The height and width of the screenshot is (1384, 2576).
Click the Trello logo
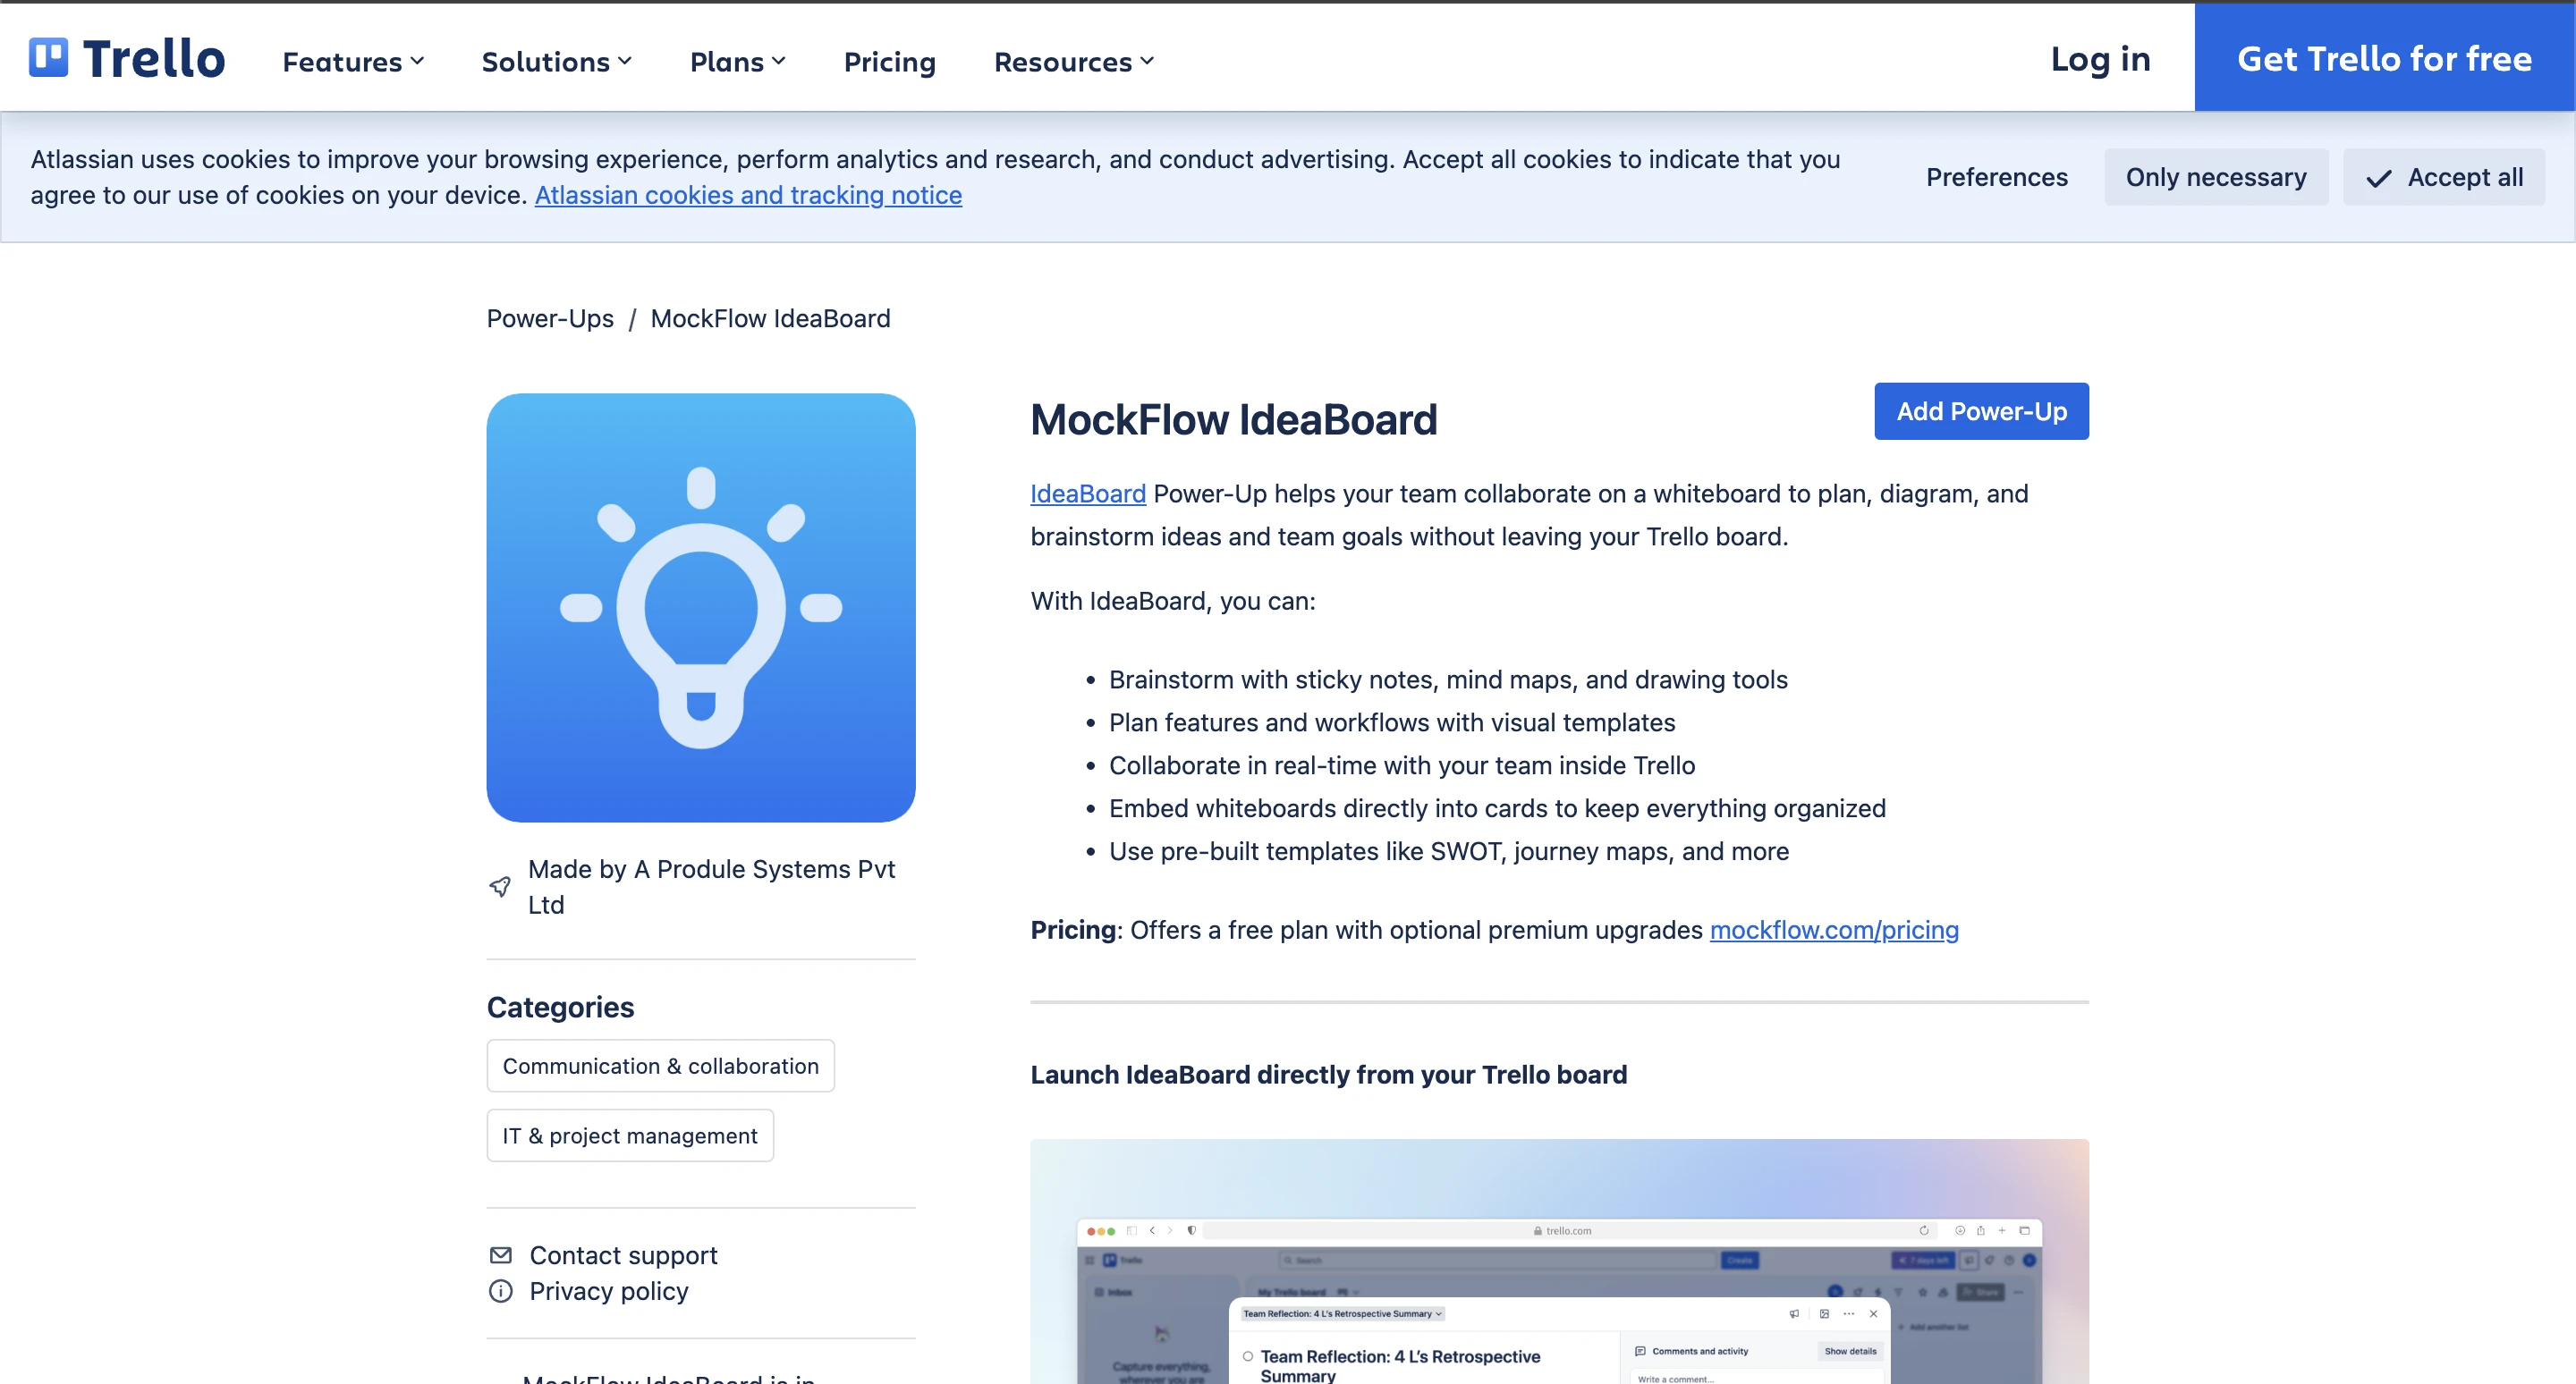coord(127,59)
